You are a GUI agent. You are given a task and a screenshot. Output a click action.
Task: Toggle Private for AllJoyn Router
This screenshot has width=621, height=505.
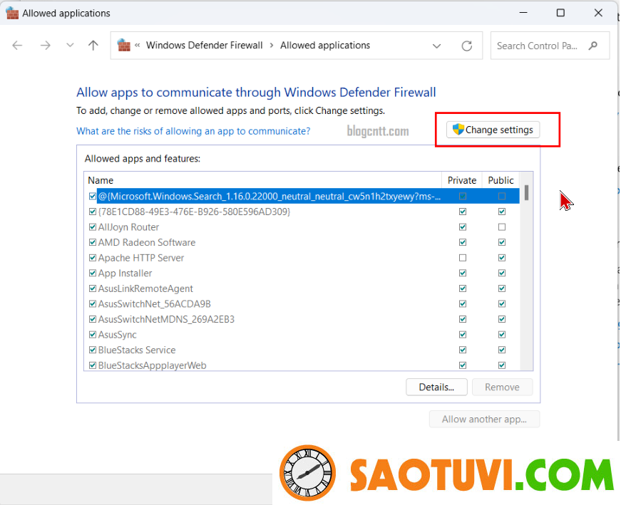point(463,227)
